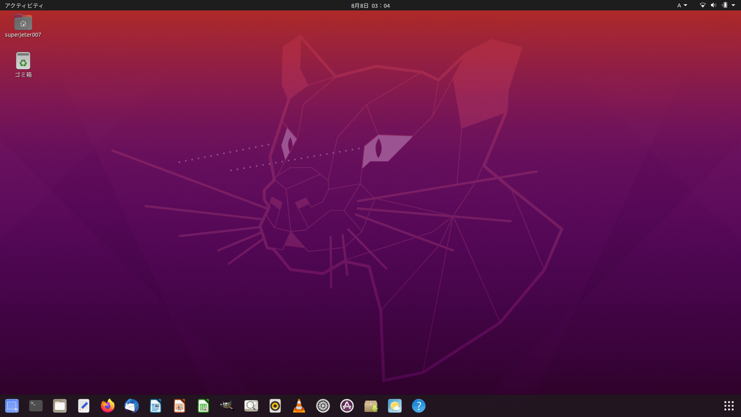Image resolution: width=741 pixels, height=417 pixels.
Task: Open the text editor dock icon
Action: coord(84,406)
